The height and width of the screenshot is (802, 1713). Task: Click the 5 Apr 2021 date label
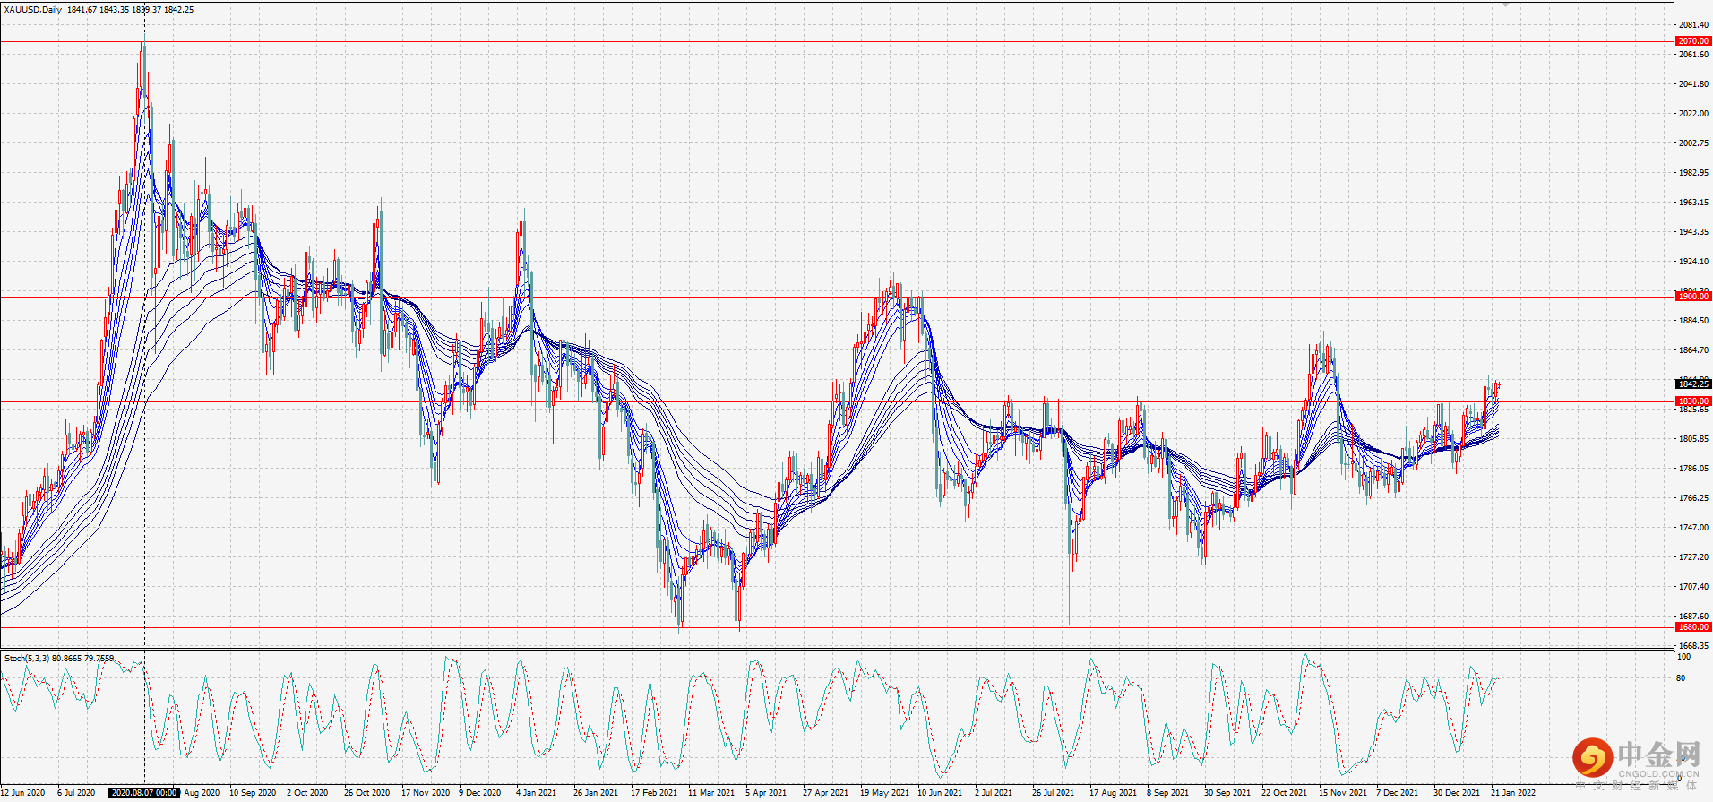tap(766, 793)
